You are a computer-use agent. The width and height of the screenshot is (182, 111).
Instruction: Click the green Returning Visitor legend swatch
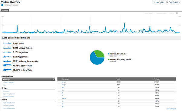109,60
